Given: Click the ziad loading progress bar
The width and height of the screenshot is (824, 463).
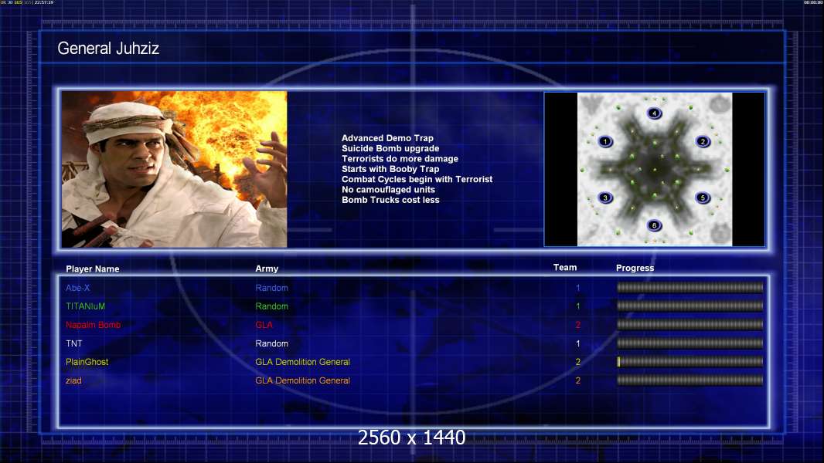Looking at the screenshot, I should point(690,380).
